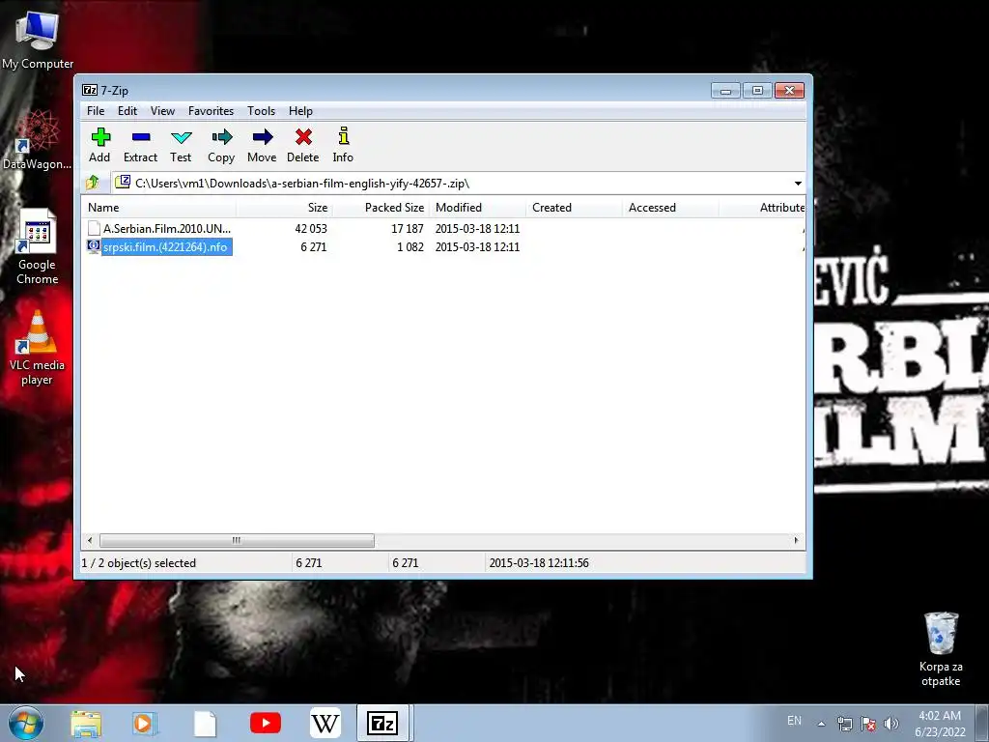Screen dimensions: 989x742
Task: Open the Tools menu
Action: (x=261, y=111)
